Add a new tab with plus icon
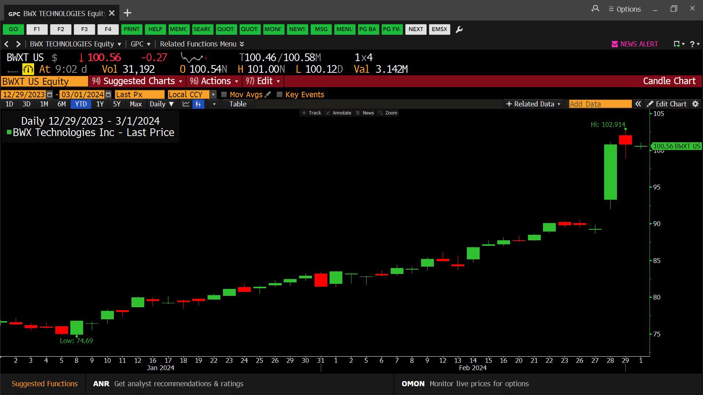The image size is (703, 395). 127,13
